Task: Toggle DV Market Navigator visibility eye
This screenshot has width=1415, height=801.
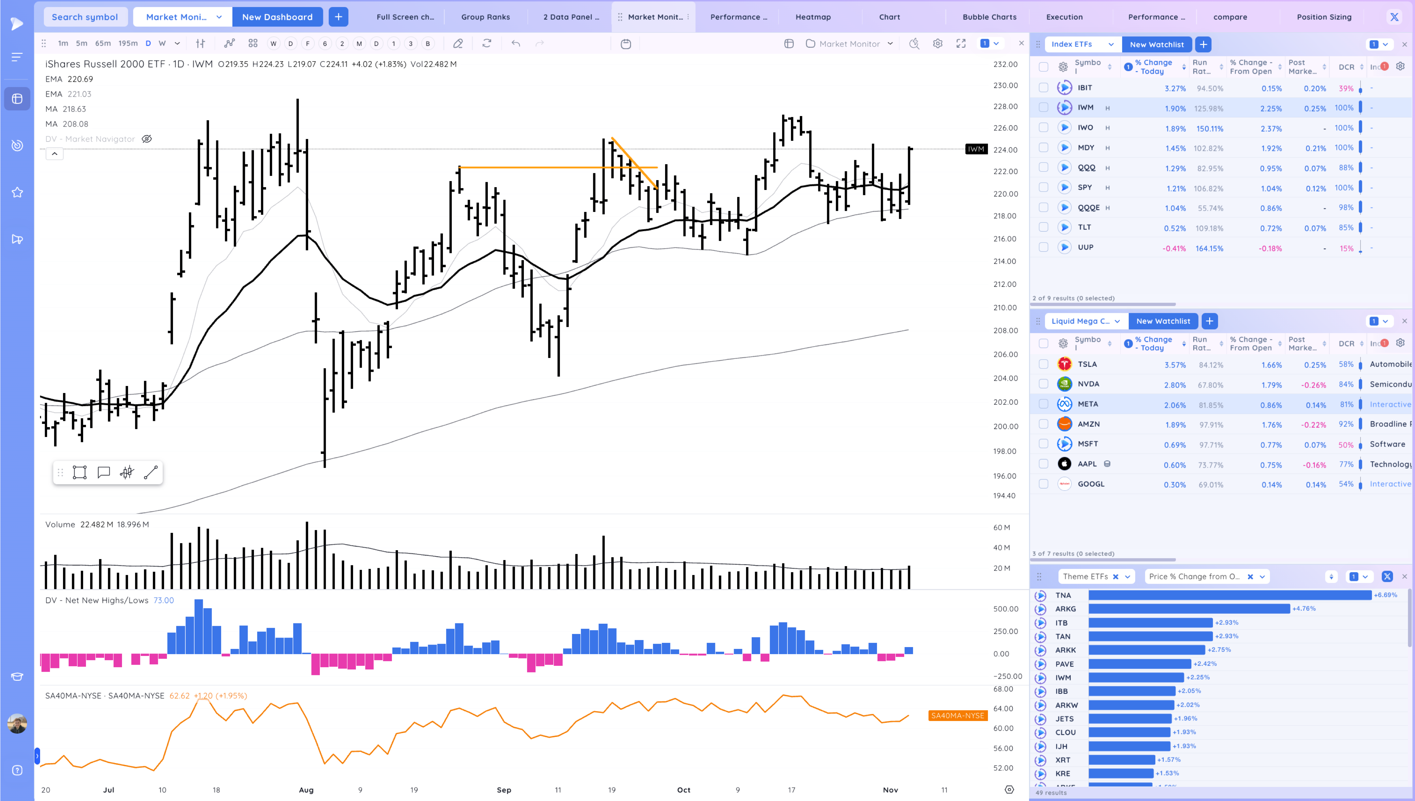Action: pos(147,139)
